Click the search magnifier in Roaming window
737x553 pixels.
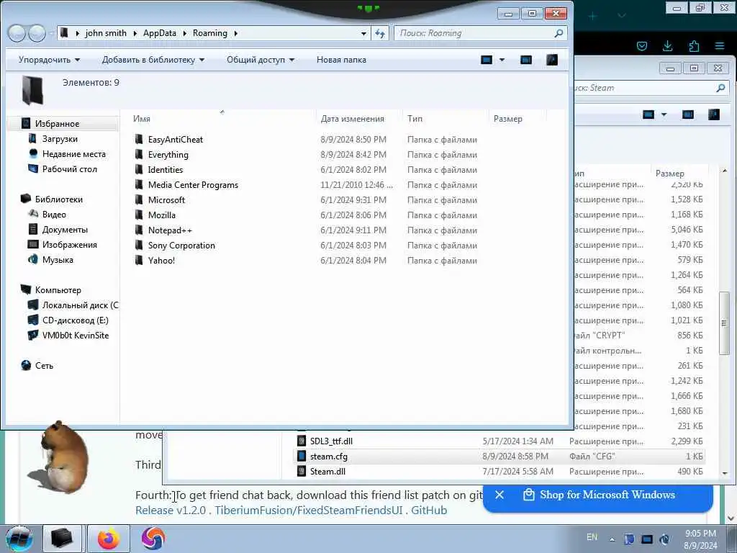[x=559, y=33]
